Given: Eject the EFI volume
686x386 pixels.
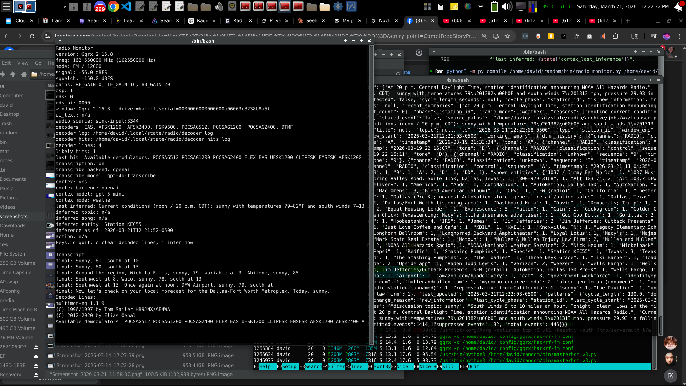Looking at the screenshot, I should coord(35,356).
